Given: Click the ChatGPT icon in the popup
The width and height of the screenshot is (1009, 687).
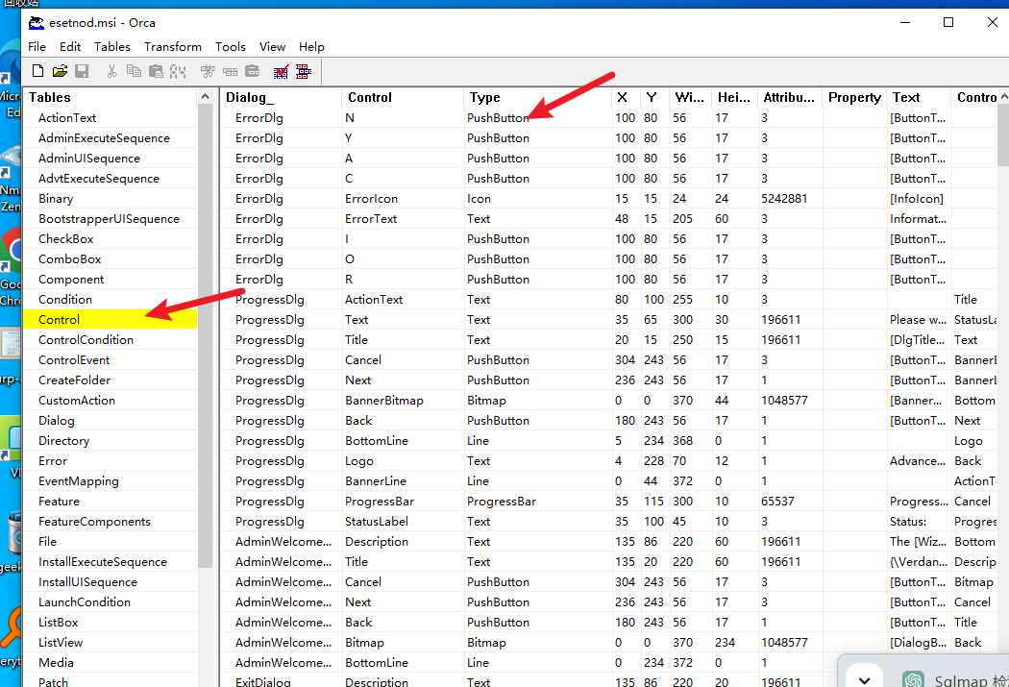Looking at the screenshot, I should (x=913, y=679).
